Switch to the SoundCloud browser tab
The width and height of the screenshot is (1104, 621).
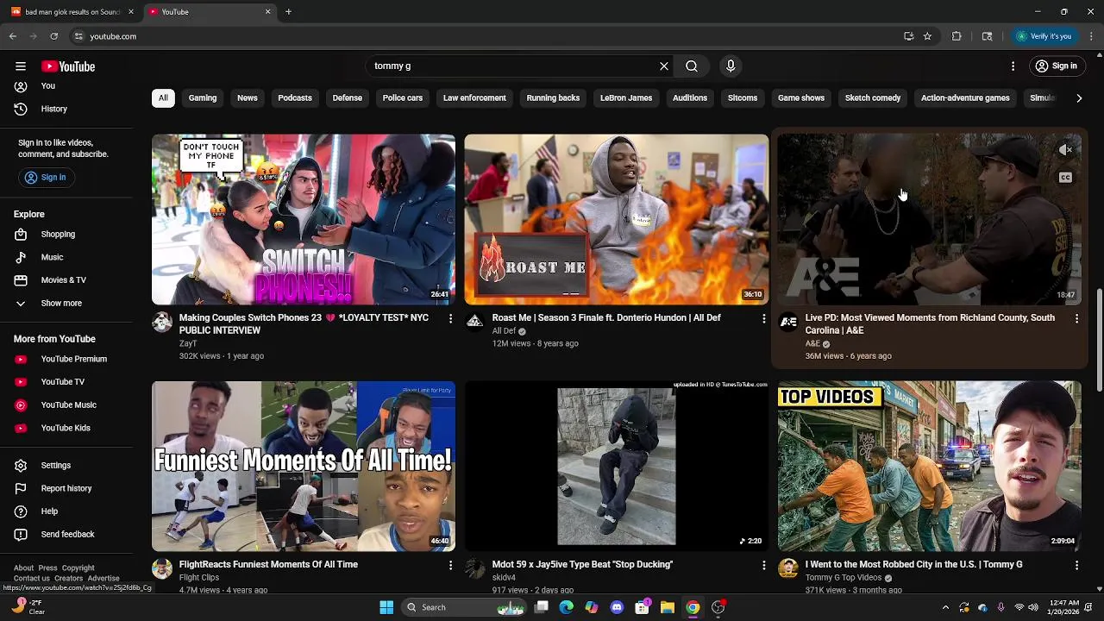pos(72,12)
